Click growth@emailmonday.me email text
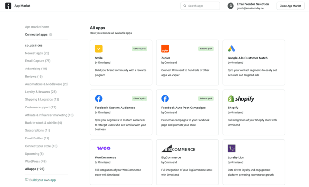 [250, 8]
